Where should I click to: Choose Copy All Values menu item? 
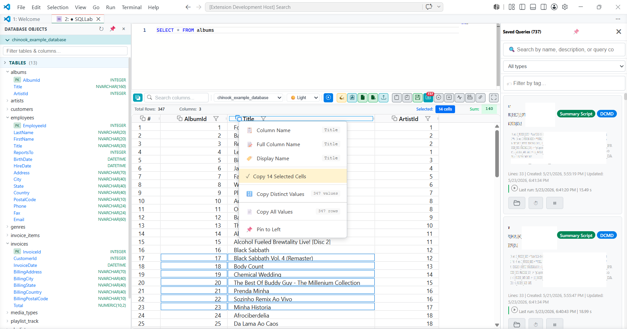pyautogui.click(x=293, y=212)
